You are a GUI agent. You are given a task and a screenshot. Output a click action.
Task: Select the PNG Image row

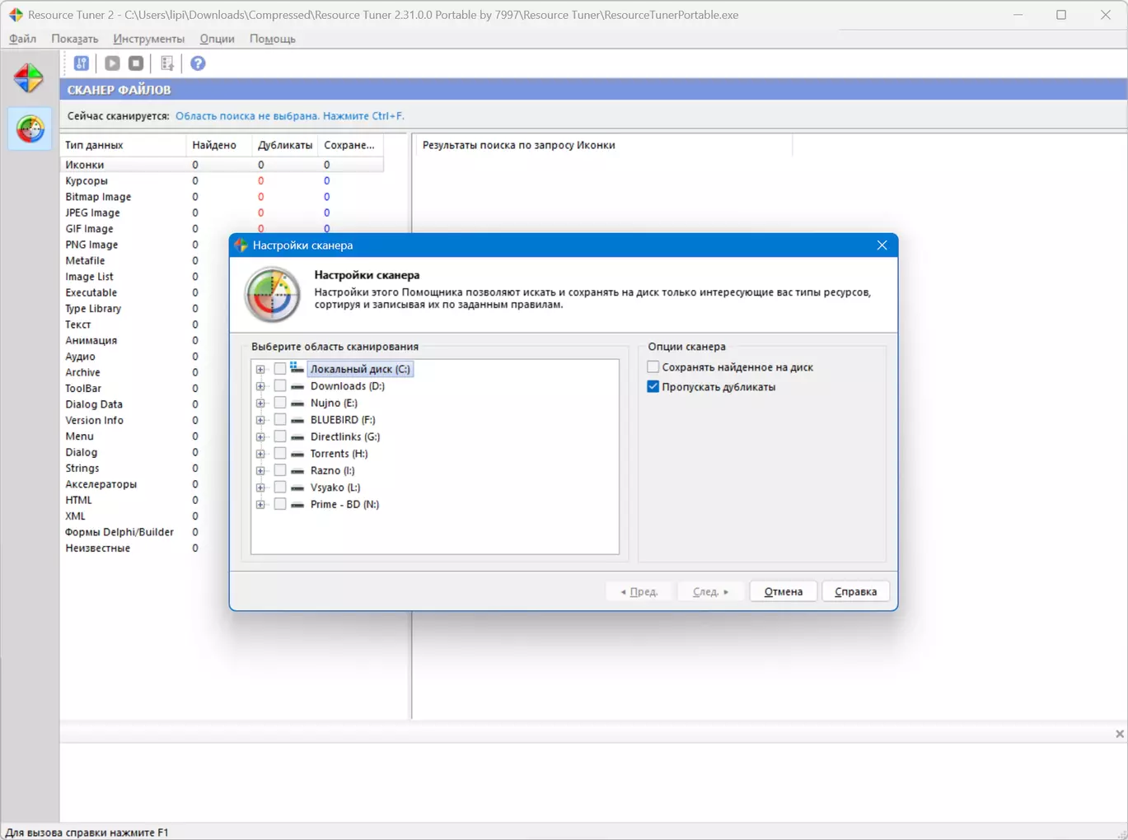pos(145,245)
